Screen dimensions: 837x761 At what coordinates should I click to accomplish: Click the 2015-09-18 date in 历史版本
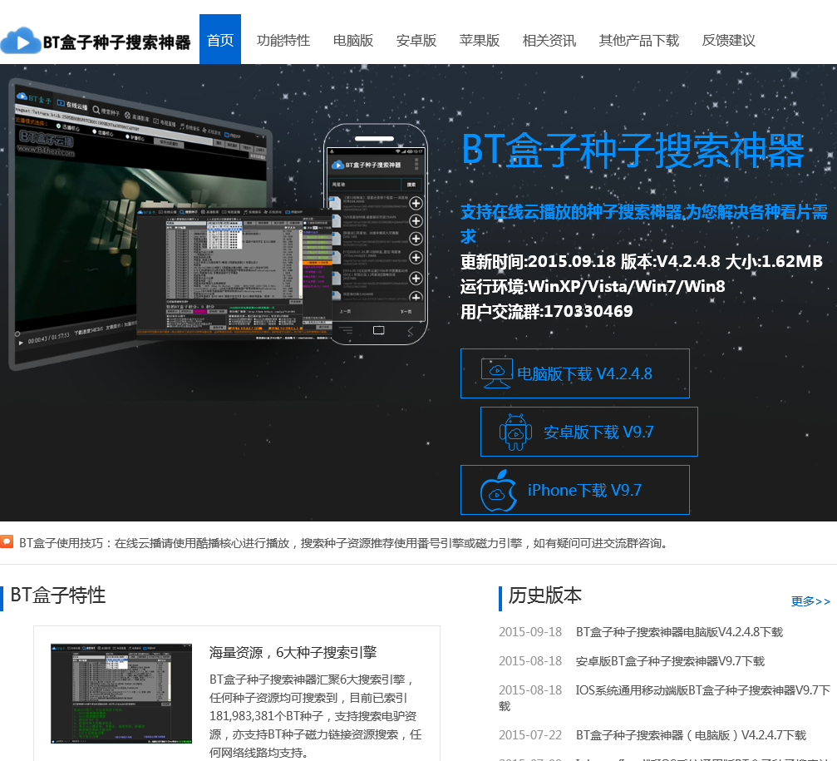click(530, 632)
